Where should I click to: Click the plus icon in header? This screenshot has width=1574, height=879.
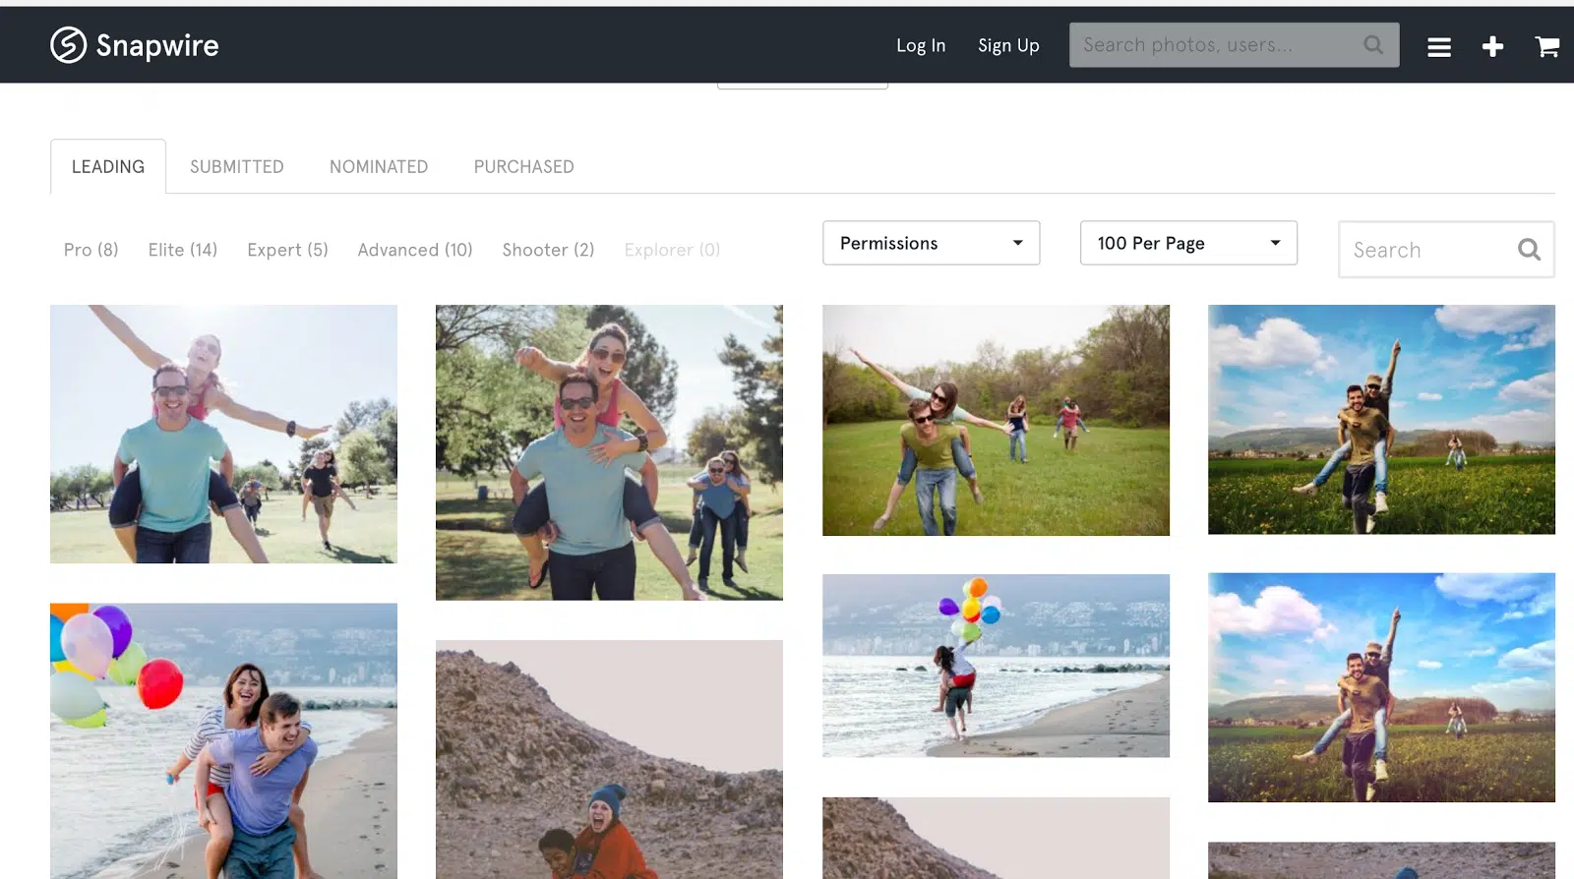(1492, 46)
